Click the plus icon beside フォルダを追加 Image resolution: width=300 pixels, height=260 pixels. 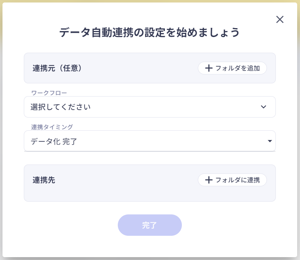point(209,68)
